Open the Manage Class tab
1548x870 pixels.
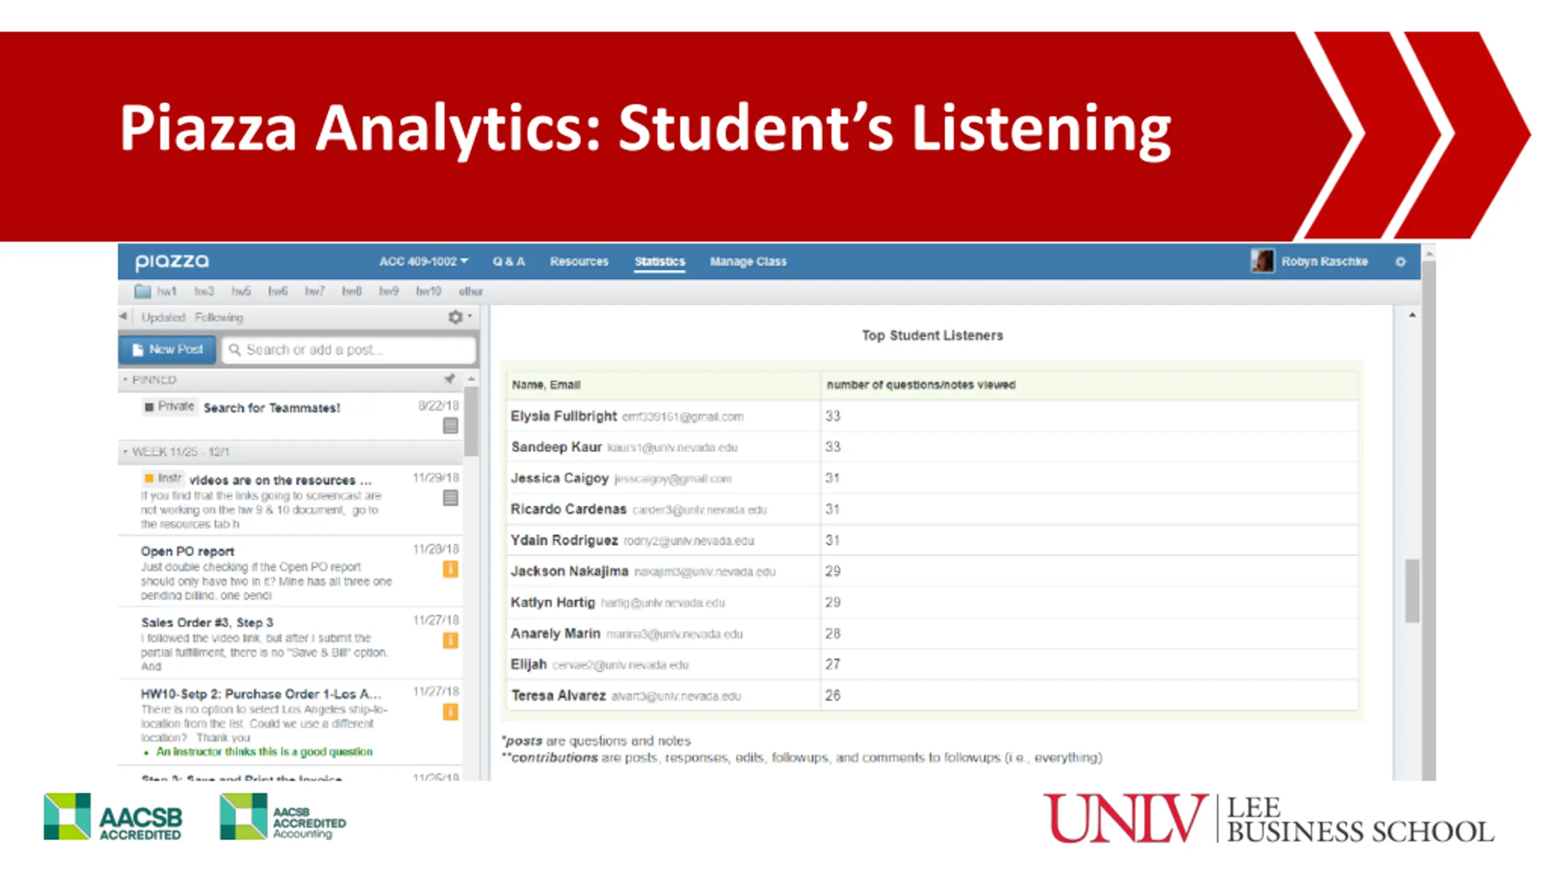pyautogui.click(x=748, y=262)
